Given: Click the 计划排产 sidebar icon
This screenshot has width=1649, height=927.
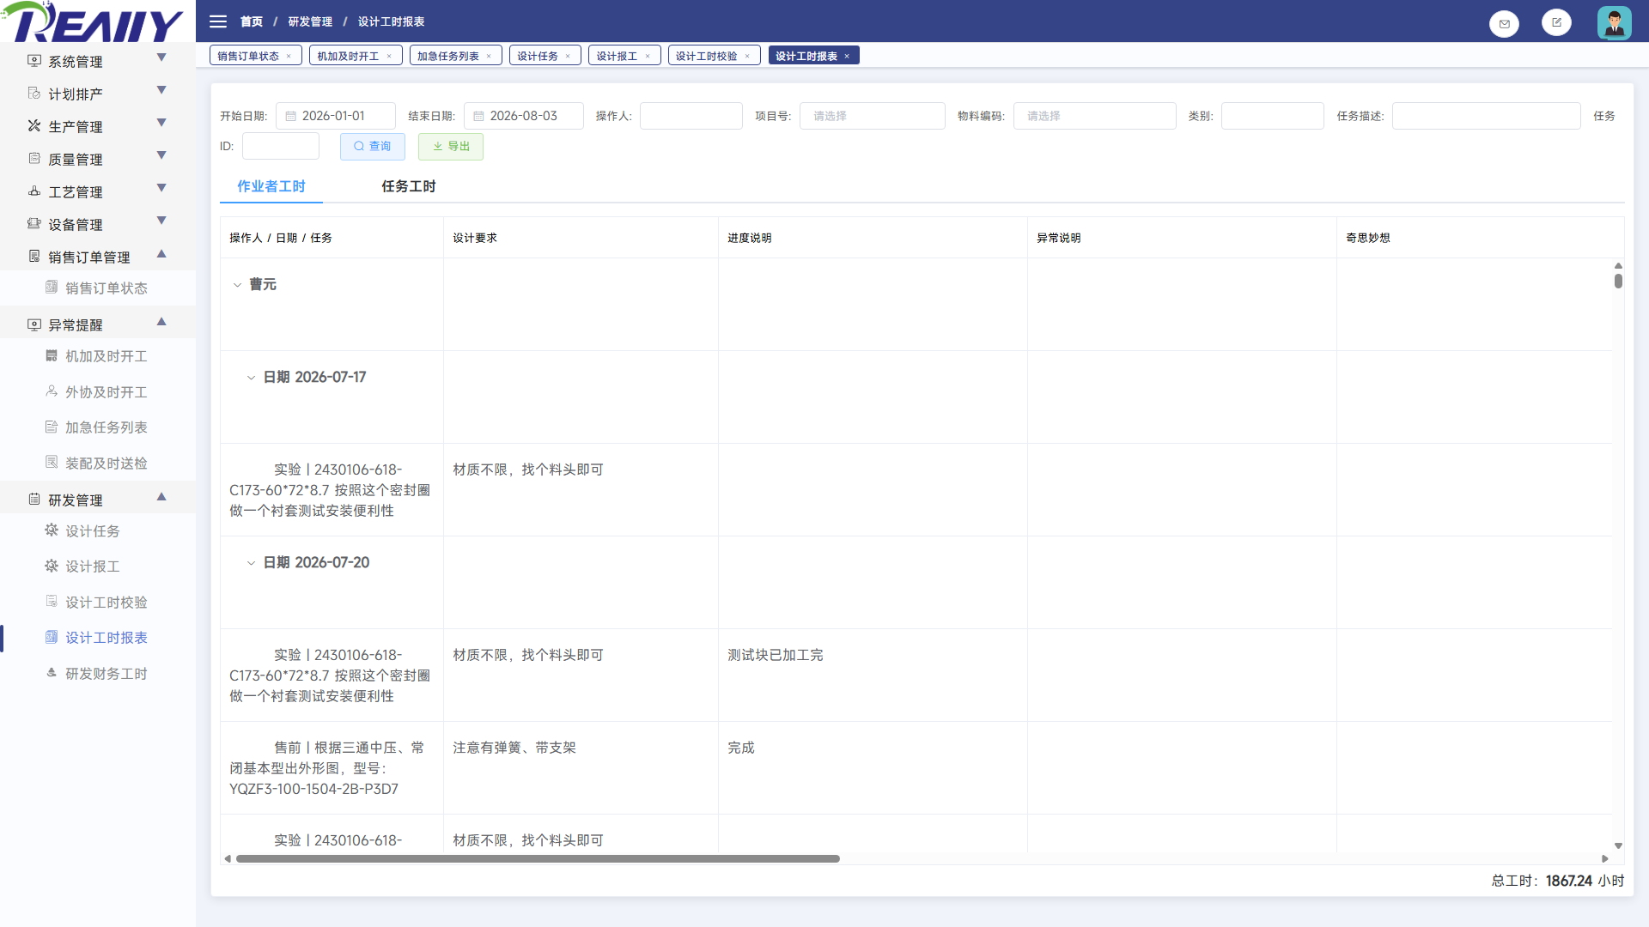Looking at the screenshot, I should point(34,94).
